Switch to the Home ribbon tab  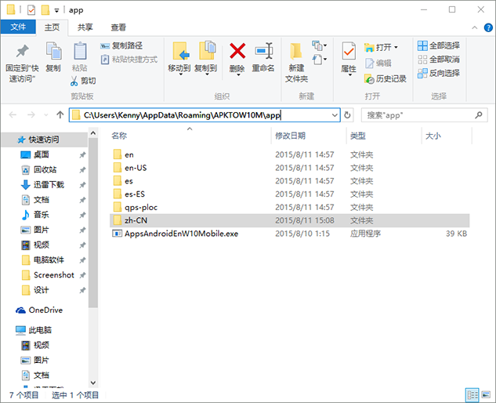52,27
